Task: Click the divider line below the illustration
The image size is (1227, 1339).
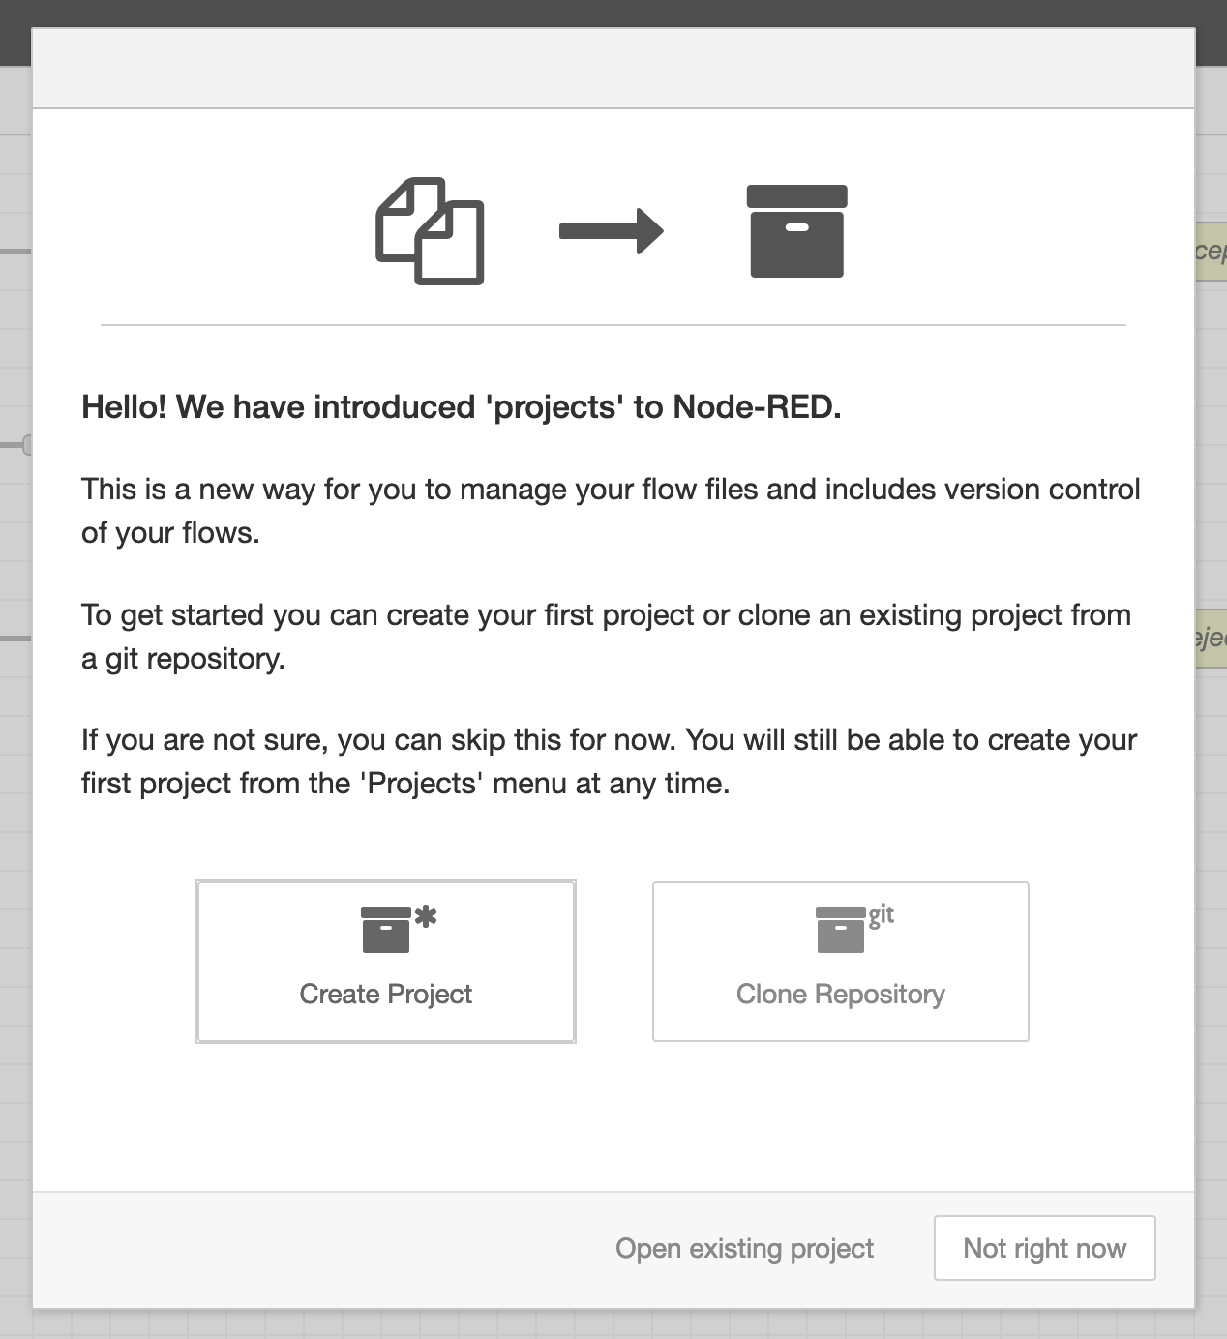Action: [613, 325]
